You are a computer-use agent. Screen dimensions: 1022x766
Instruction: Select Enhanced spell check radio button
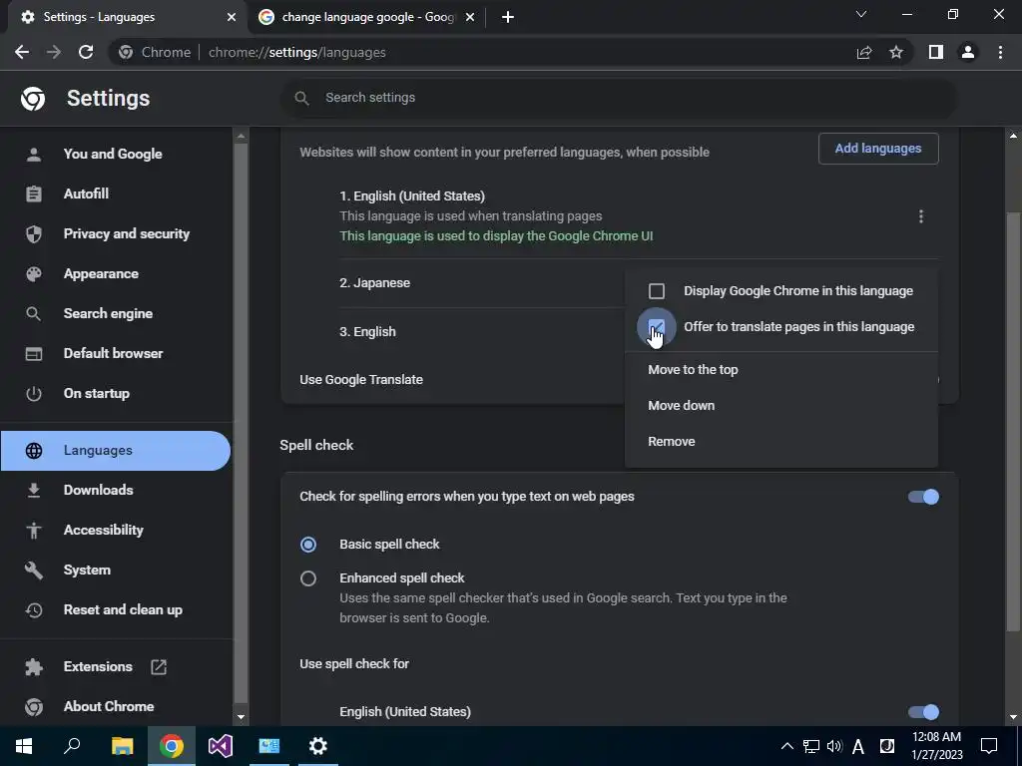point(308,578)
